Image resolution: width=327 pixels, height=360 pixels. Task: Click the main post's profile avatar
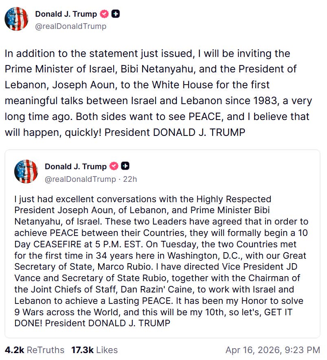(16, 20)
